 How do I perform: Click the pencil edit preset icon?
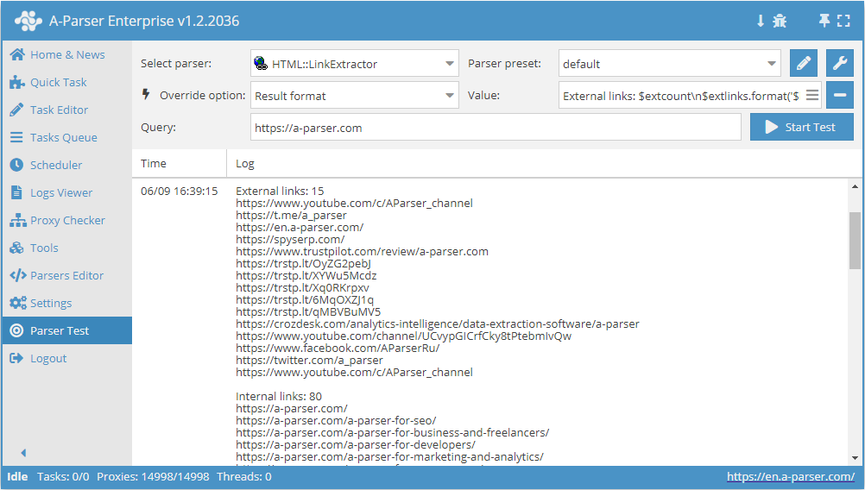click(803, 64)
